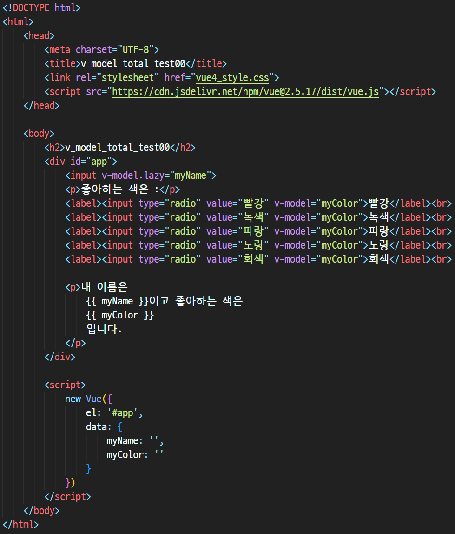
Task: Click the closing </html> tag
Action: point(20,525)
